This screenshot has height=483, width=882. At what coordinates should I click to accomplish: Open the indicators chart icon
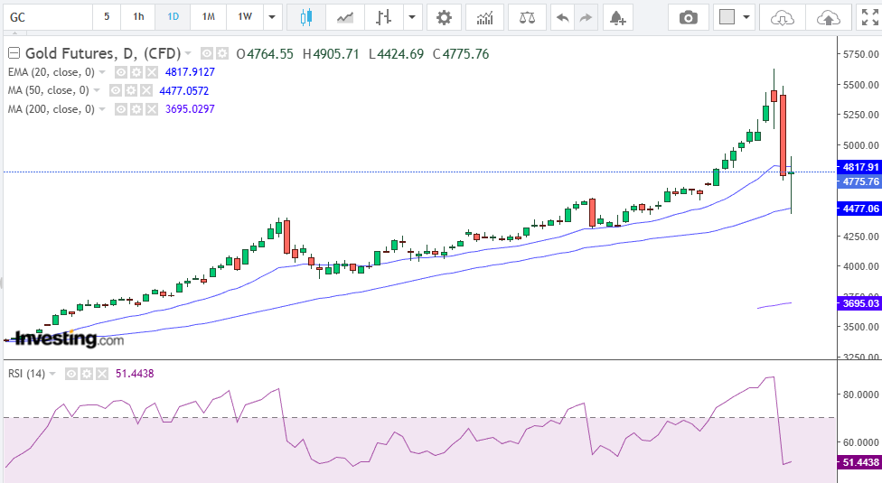(485, 17)
